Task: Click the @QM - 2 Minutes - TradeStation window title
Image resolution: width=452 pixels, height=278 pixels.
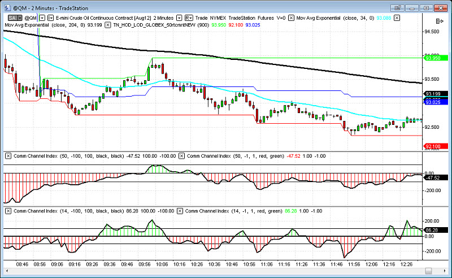Action: (50, 8)
